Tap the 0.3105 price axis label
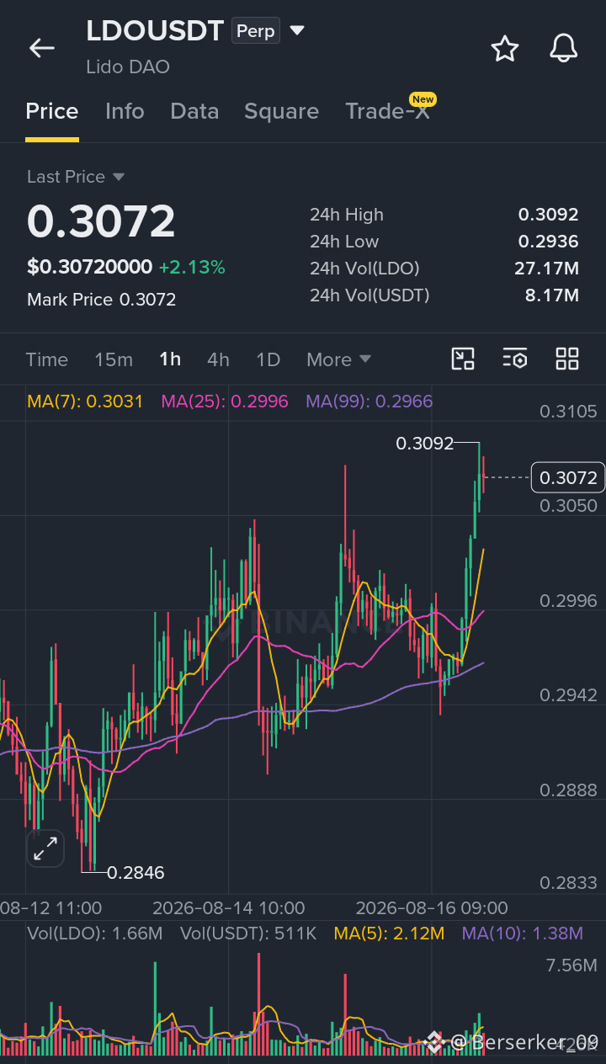606x1064 pixels. click(x=568, y=412)
